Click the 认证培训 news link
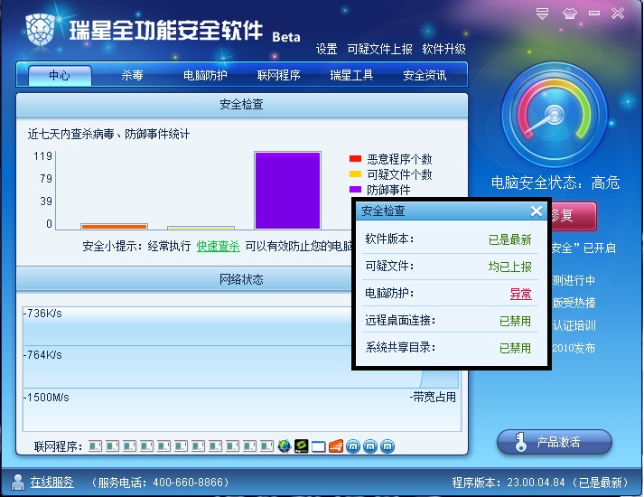The height and width of the screenshot is (497, 644). tap(574, 325)
